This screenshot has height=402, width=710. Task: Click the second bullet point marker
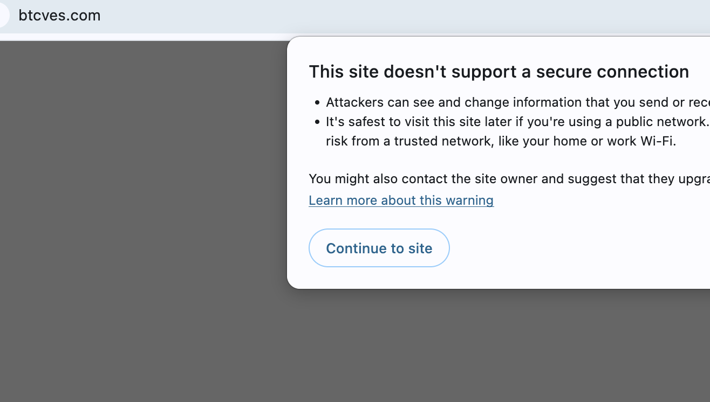(317, 122)
